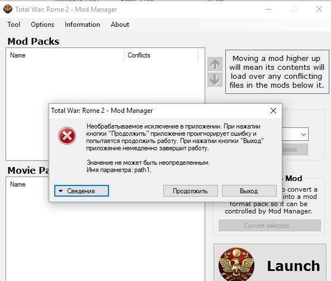Screen dimensions: 331x281
Task: Click the Convert selected button
Action: pyautogui.click(x=269, y=226)
